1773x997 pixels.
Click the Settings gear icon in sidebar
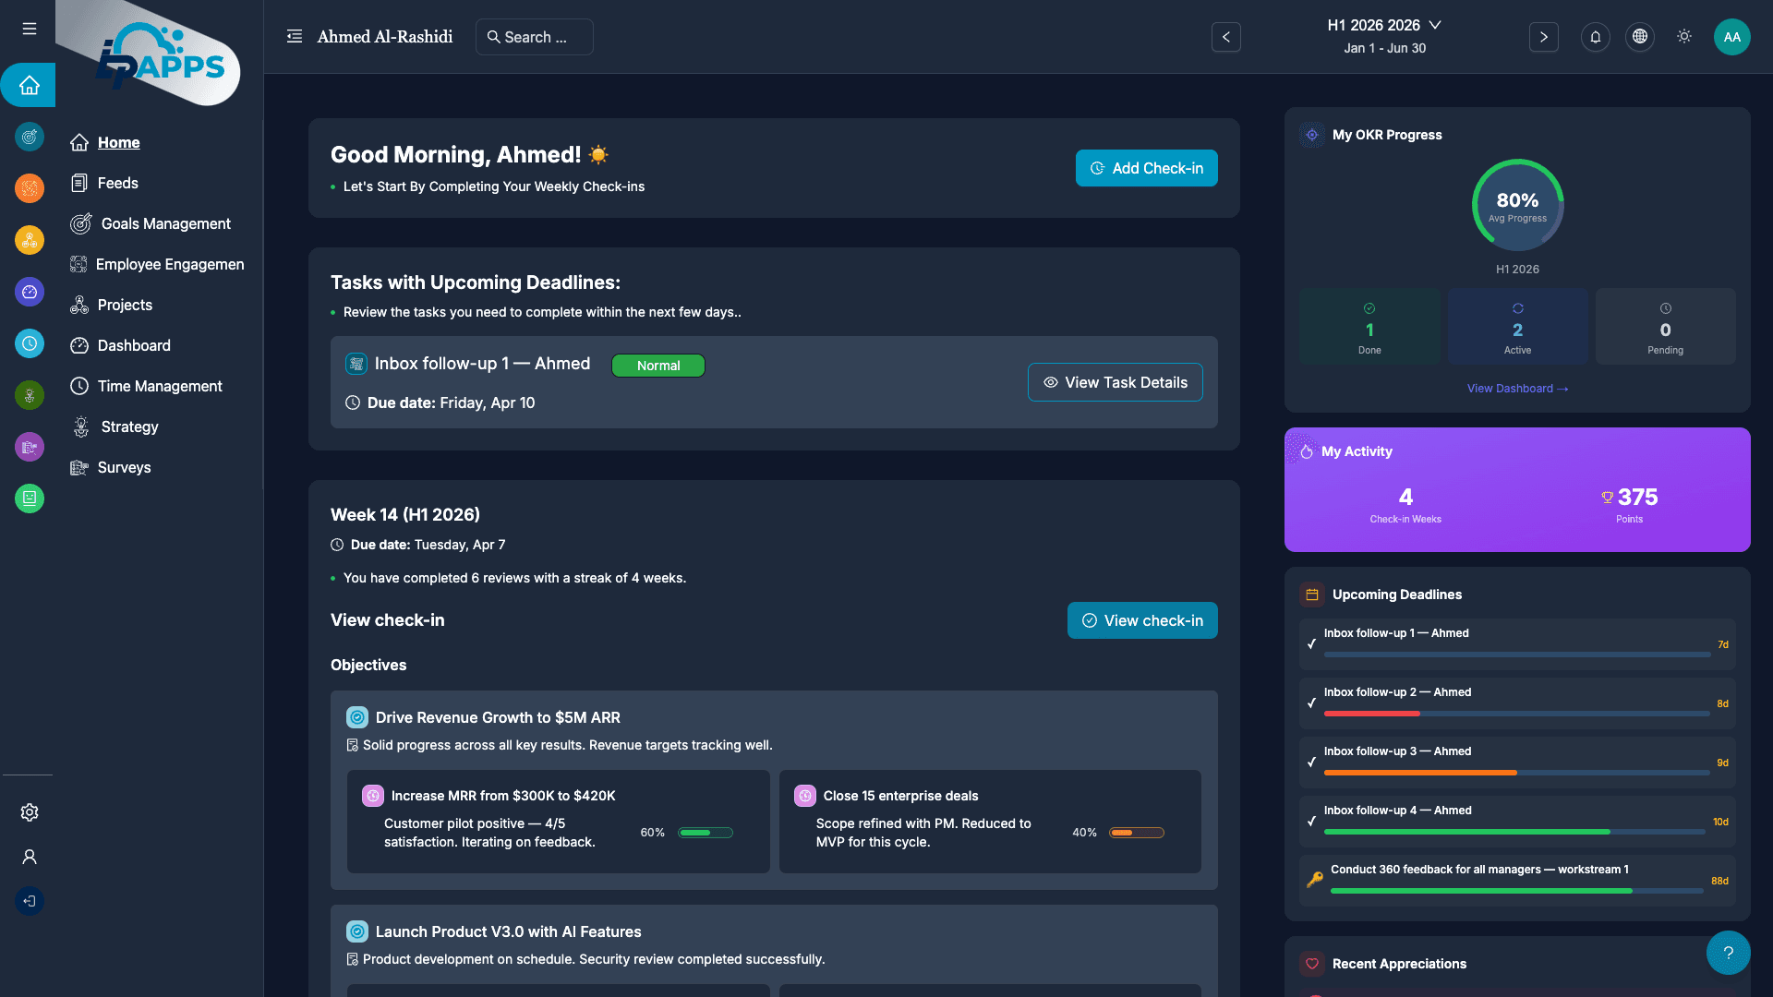click(29, 811)
